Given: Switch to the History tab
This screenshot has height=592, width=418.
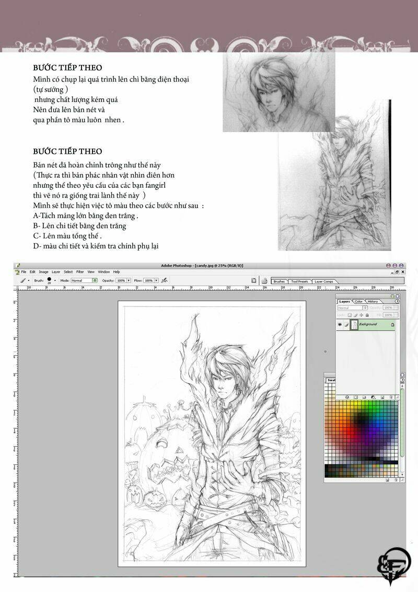Looking at the screenshot, I should (x=373, y=301).
